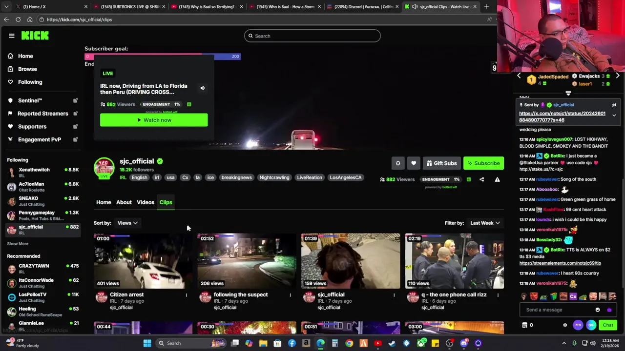
Task: Click Send a message chat input
Action: pyautogui.click(x=557, y=310)
